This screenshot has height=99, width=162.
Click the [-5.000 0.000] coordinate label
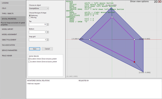78,39
